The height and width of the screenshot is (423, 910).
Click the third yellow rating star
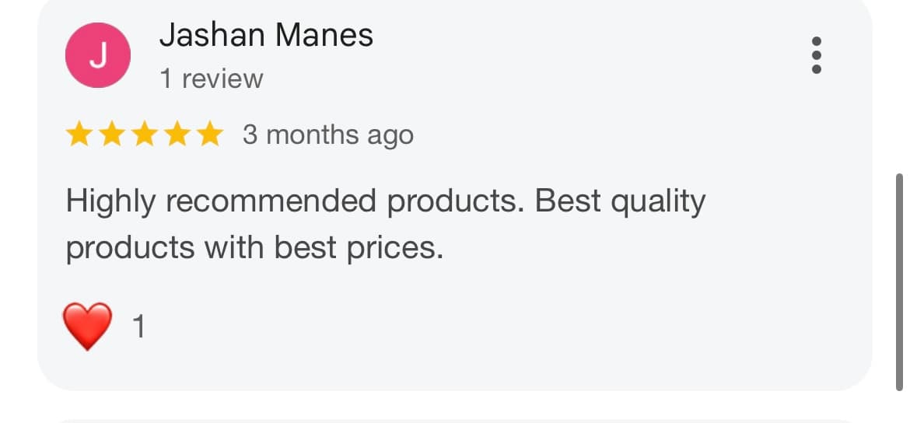(x=144, y=135)
